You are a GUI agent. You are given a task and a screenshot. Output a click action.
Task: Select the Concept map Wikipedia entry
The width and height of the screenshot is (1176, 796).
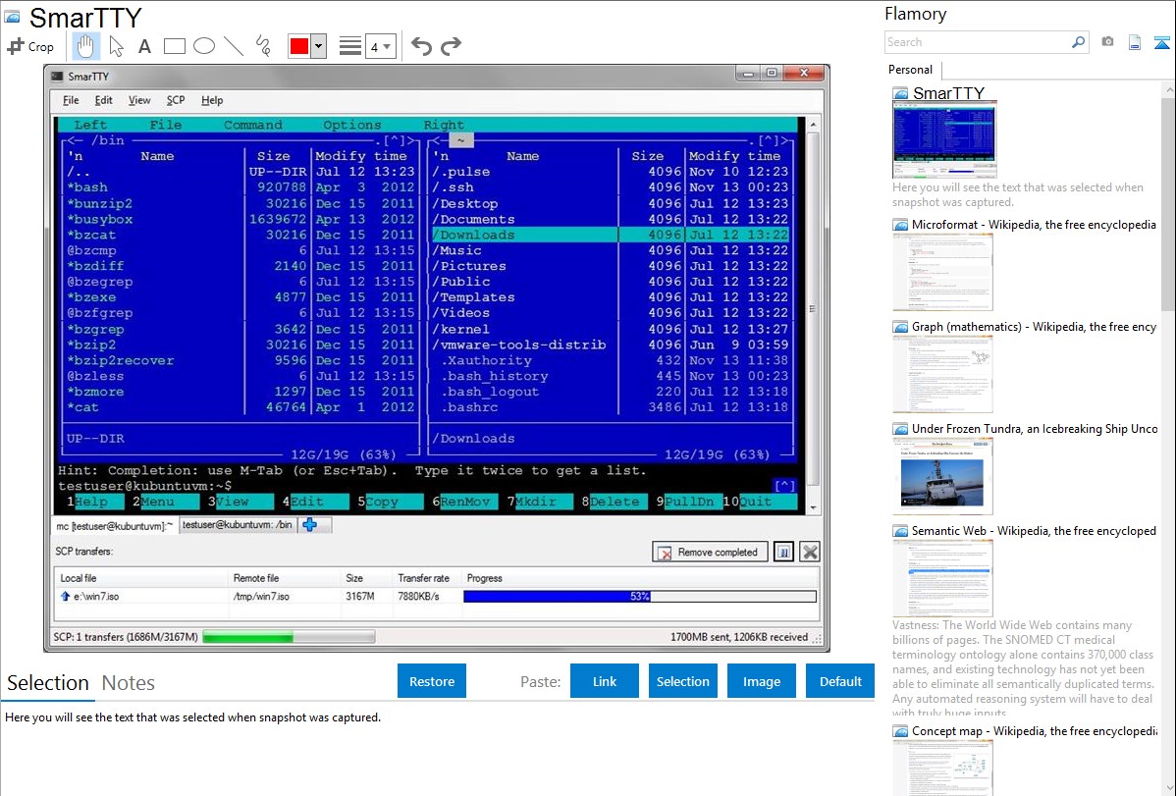1025,730
